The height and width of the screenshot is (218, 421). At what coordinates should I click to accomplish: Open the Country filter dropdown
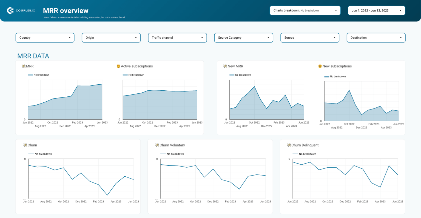[45, 38]
